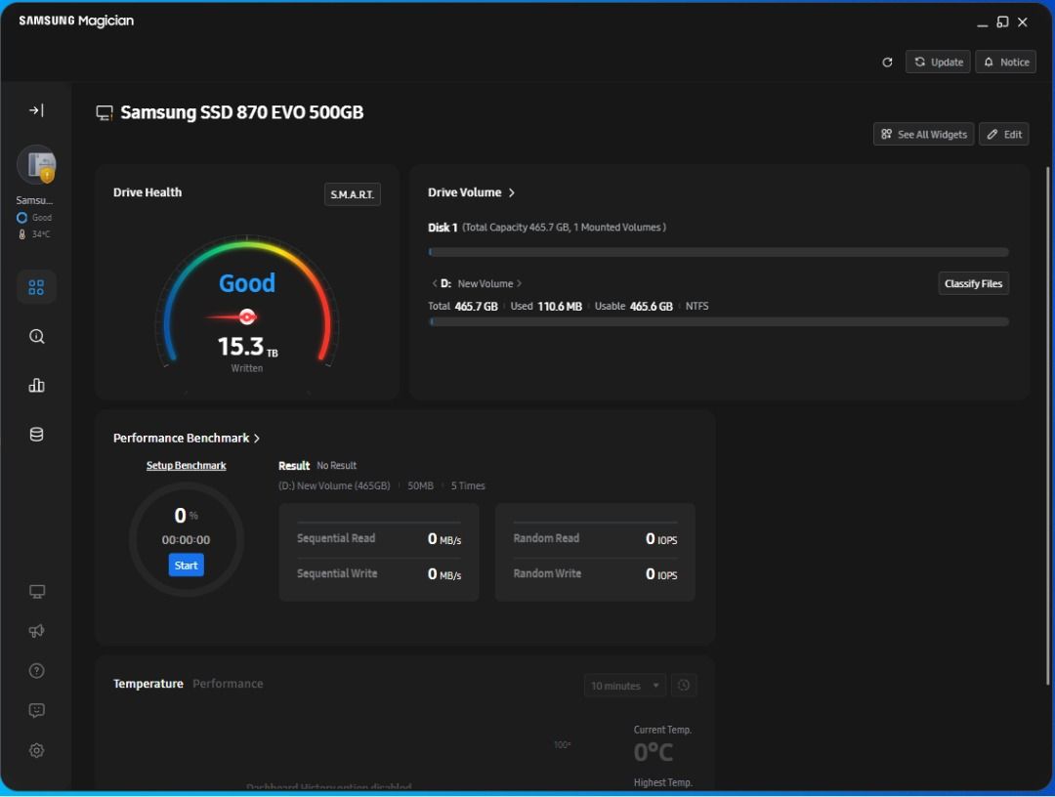Click the Current Temp 0°C reading
This screenshot has width=1055, height=797.
(654, 752)
